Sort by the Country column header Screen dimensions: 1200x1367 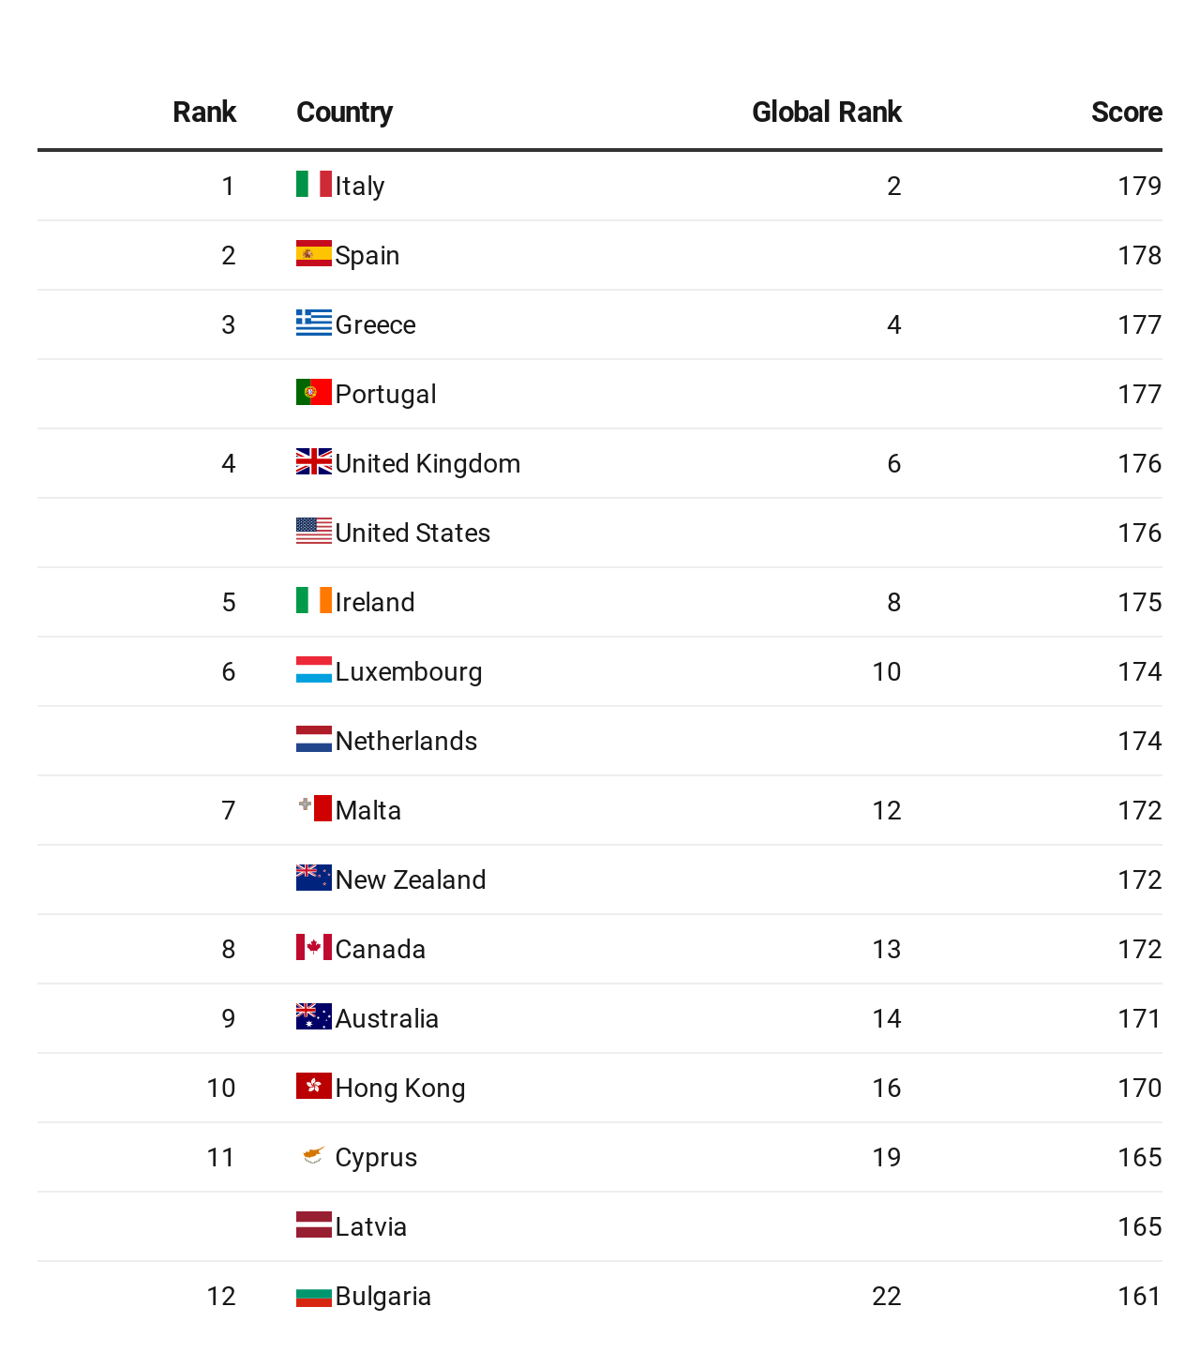(x=344, y=112)
